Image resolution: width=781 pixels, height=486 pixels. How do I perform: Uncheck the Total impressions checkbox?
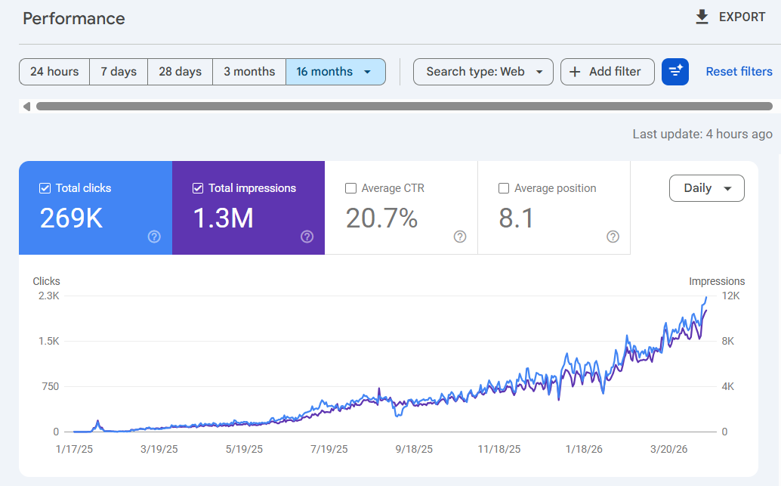click(198, 188)
